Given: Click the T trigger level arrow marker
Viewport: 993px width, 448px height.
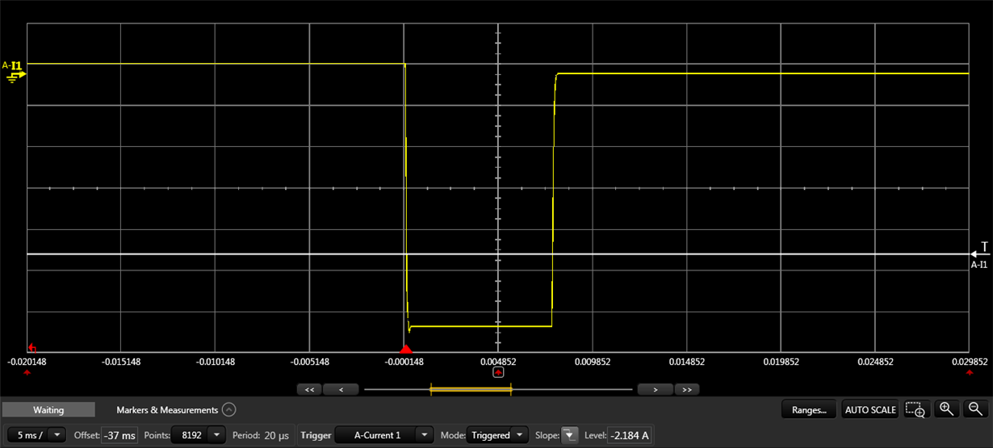Looking at the screenshot, I should 980,253.
